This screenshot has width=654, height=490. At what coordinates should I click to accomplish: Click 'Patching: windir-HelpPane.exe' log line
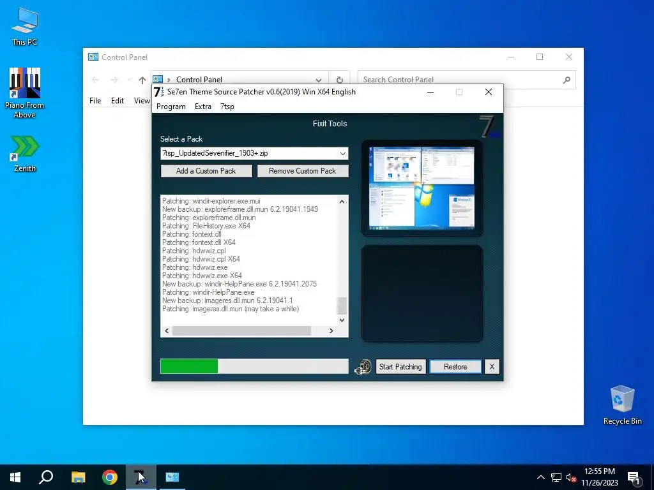pos(208,292)
